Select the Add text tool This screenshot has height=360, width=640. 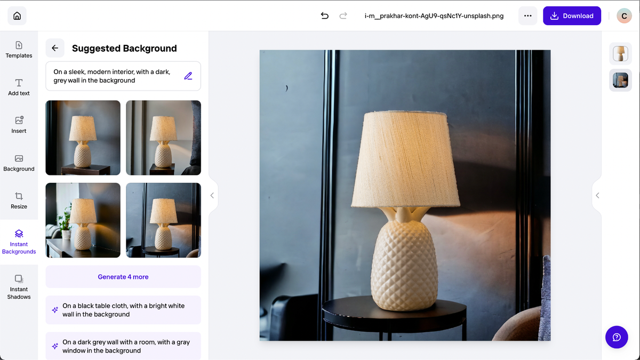(x=19, y=86)
